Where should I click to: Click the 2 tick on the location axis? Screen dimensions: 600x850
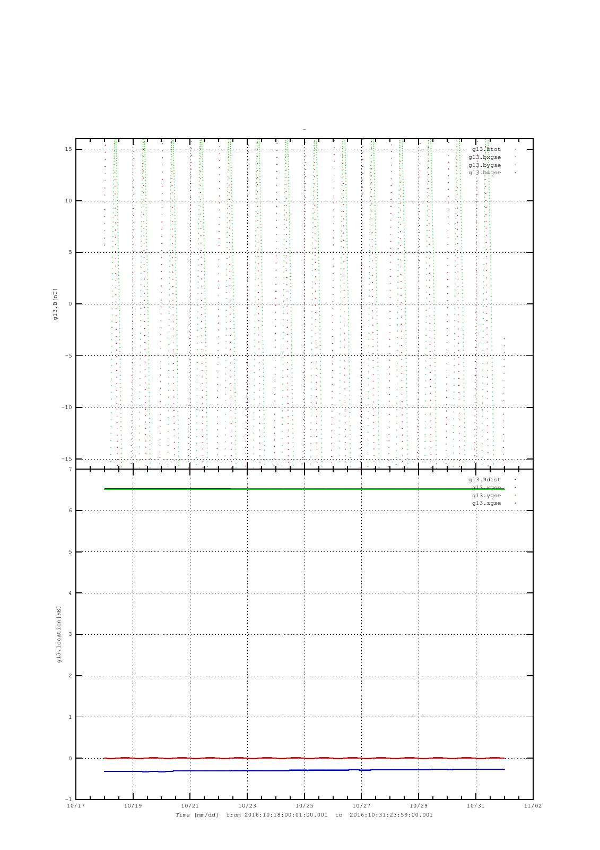point(70,676)
